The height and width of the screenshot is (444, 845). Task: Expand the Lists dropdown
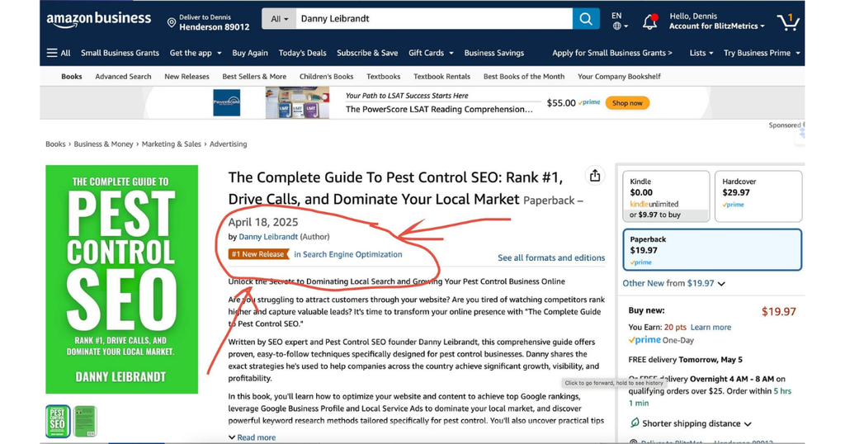pyautogui.click(x=701, y=53)
